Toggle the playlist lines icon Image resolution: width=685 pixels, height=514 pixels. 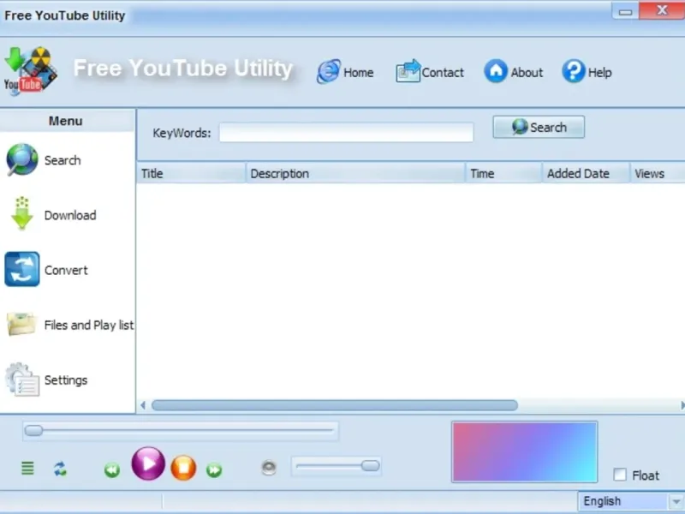click(x=27, y=468)
